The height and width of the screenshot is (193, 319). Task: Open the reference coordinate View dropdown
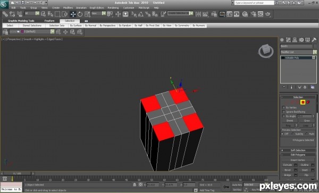tap(104, 13)
